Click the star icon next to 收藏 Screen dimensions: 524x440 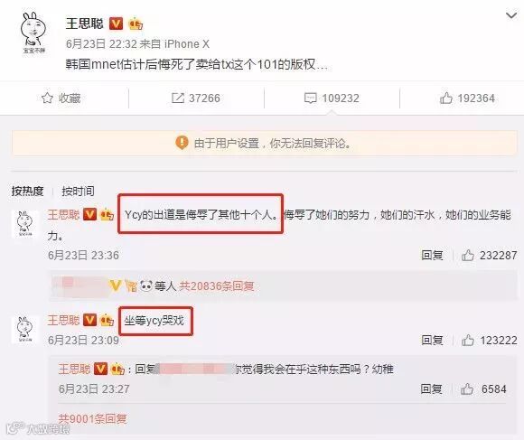point(47,98)
